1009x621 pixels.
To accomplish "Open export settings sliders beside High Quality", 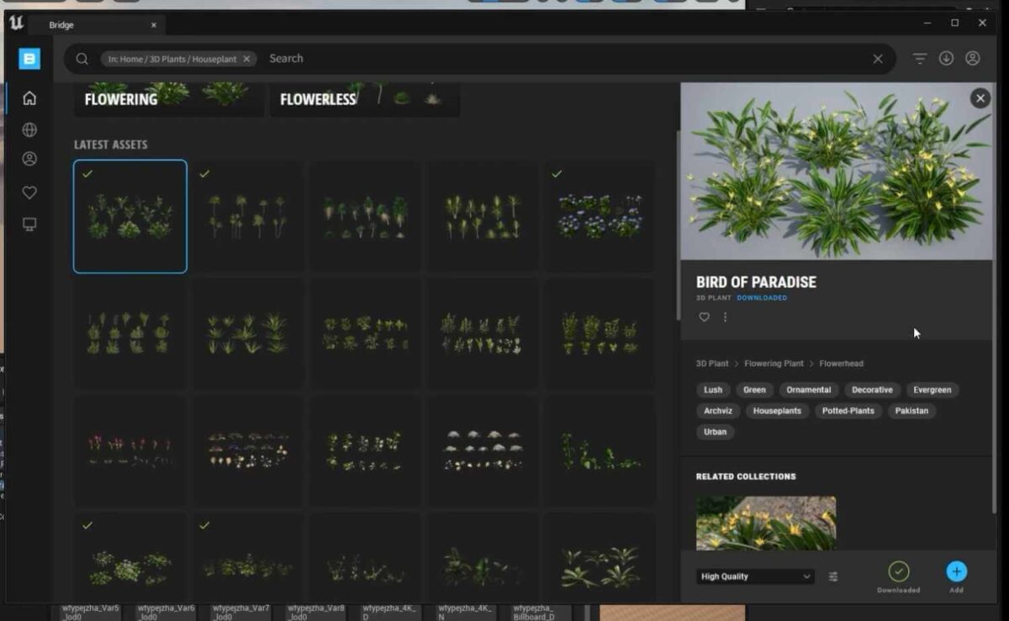I will click(x=832, y=577).
